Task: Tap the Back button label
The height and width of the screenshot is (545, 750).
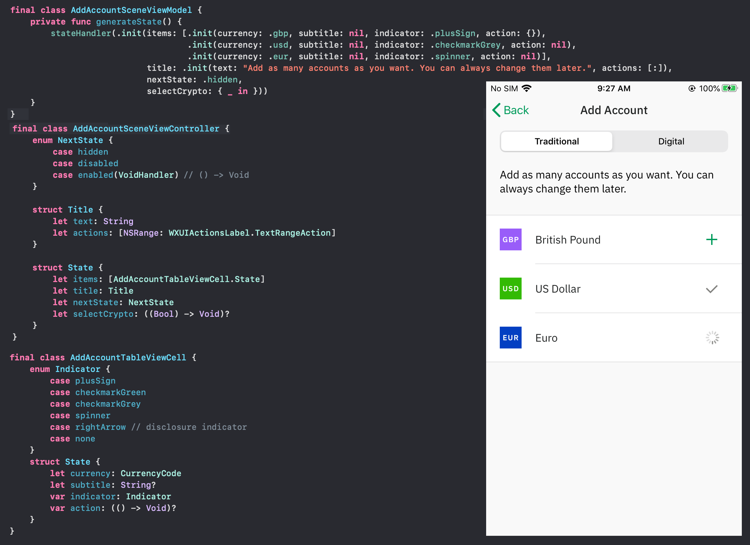Action: pos(516,110)
